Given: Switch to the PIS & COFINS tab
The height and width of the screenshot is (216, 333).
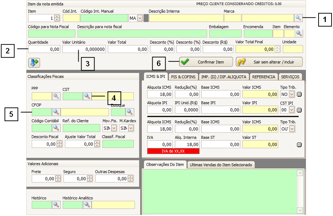Looking at the screenshot, I should tap(183, 76).
